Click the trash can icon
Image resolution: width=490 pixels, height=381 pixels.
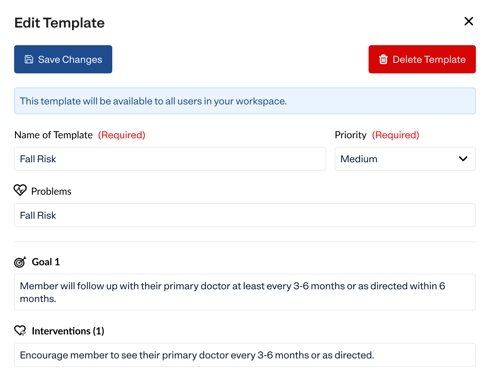[383, 59]
